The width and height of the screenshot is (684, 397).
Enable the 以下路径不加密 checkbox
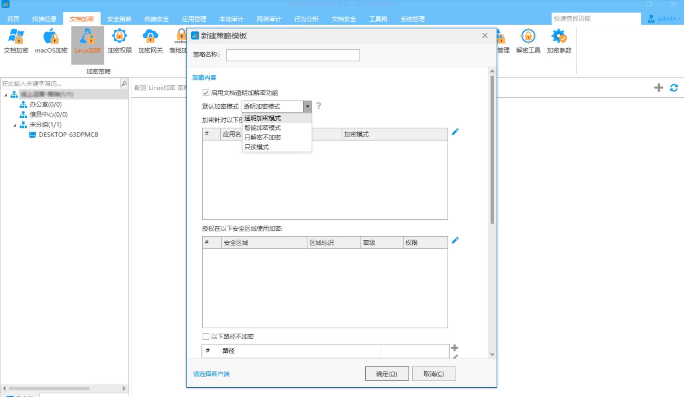[206, 336]
